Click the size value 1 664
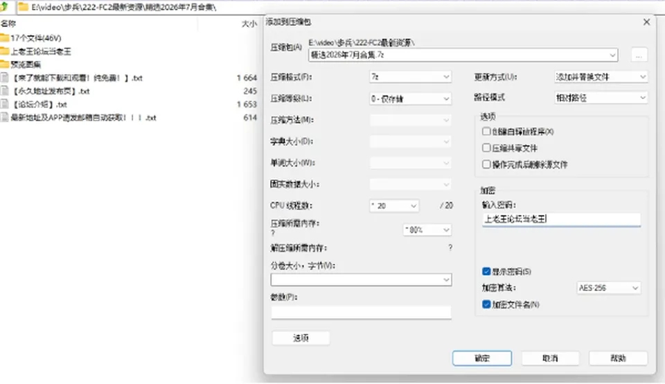 pos(247,78)
